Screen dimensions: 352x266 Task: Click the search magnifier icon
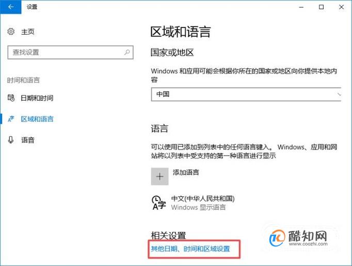point(127,52)
